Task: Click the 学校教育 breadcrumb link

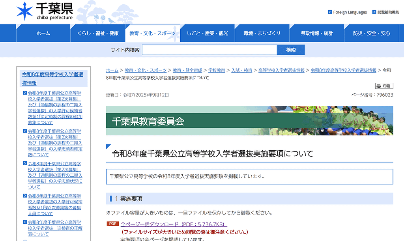Action: click(x=217, y=70)
